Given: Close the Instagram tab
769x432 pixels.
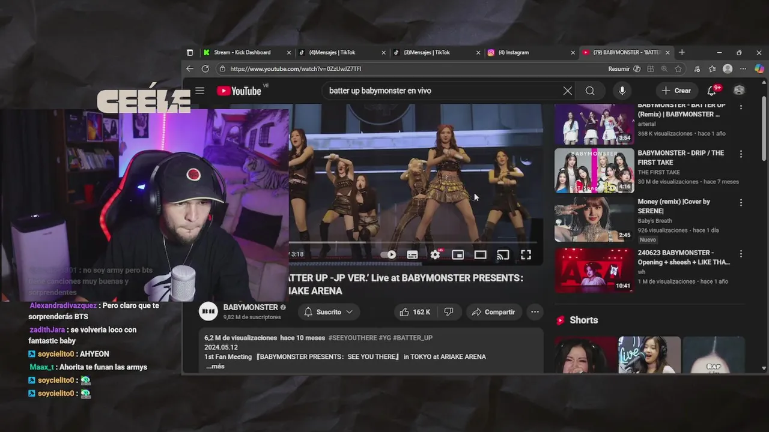Looking at the screenshot, I should (573, 53).
